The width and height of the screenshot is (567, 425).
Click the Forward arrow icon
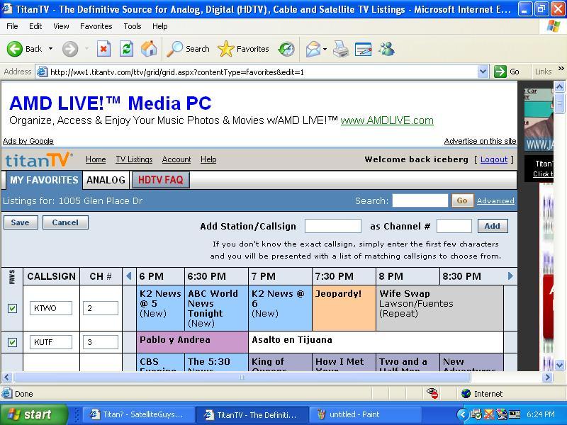70,49
